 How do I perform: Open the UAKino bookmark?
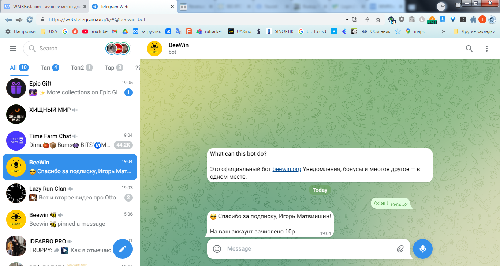pyautogui.click(x=240, y=31)
